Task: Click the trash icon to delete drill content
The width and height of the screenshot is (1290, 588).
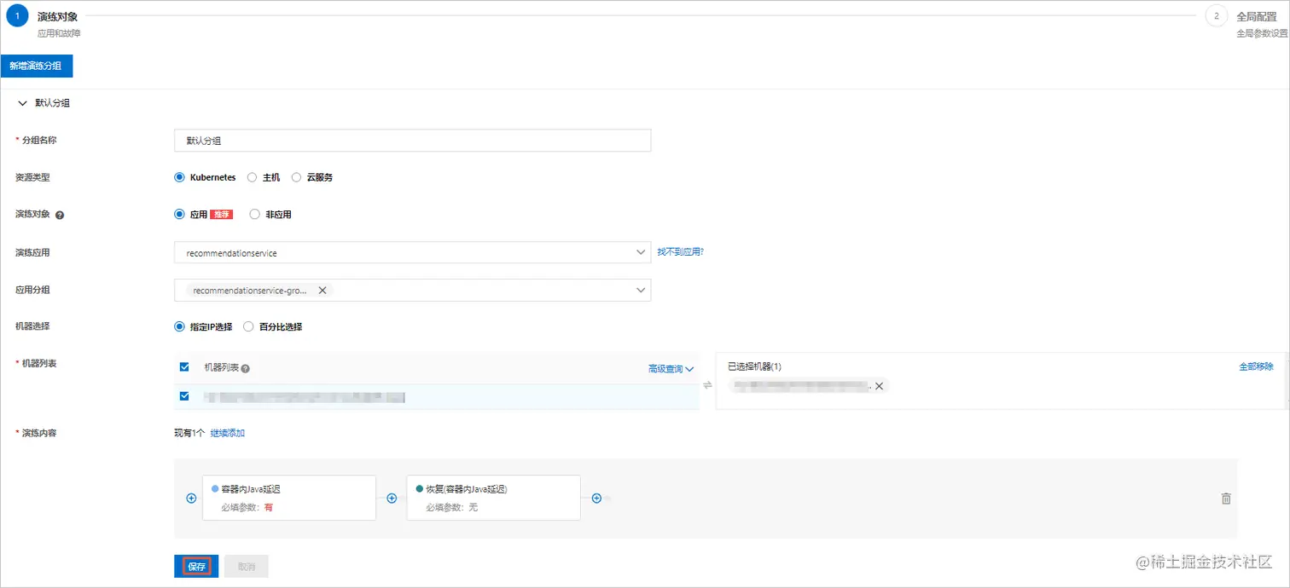Action: tap(1226, 499)
